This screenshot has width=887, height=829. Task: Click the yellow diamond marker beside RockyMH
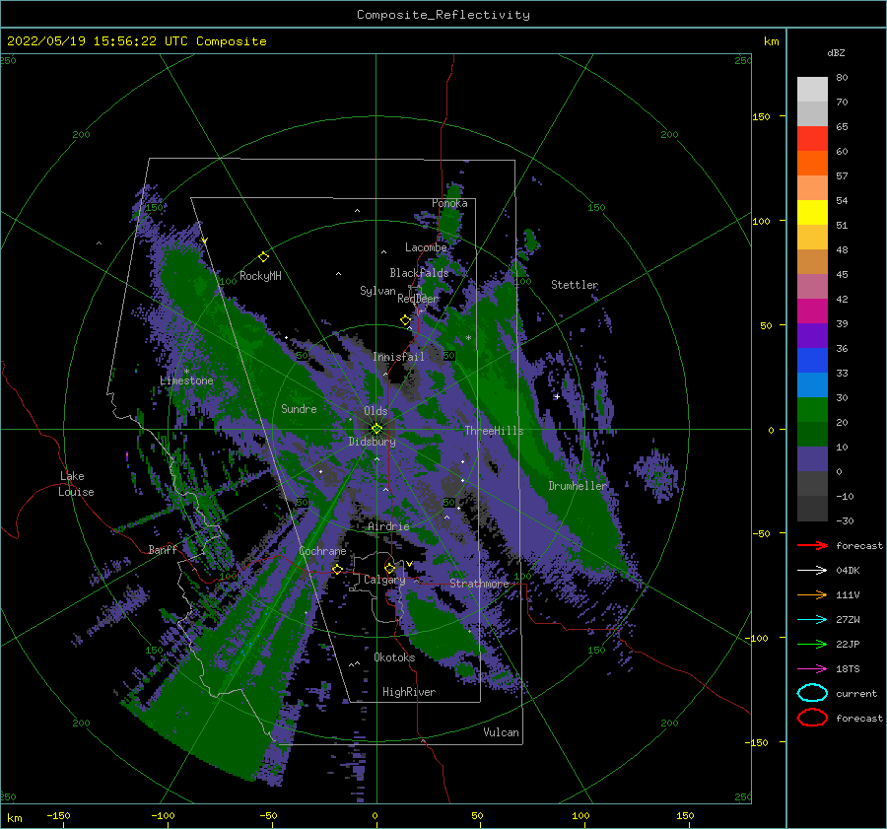pyautogui.click(x=263, y=257)
